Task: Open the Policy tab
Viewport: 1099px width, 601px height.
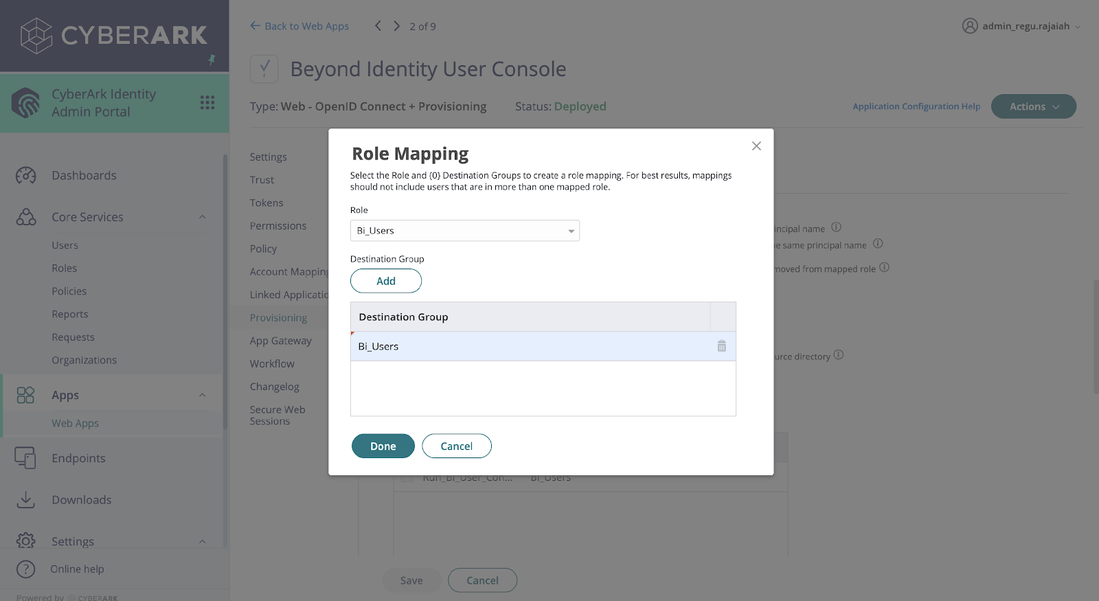Action: (263, 249)
